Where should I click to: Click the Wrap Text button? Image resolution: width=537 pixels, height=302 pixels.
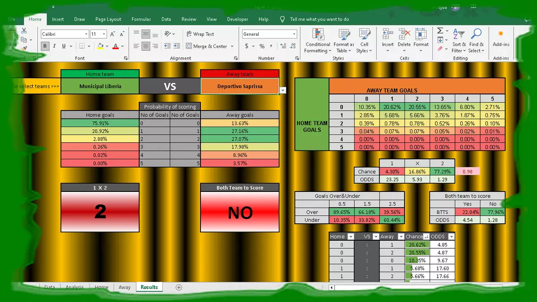point(200,34)
